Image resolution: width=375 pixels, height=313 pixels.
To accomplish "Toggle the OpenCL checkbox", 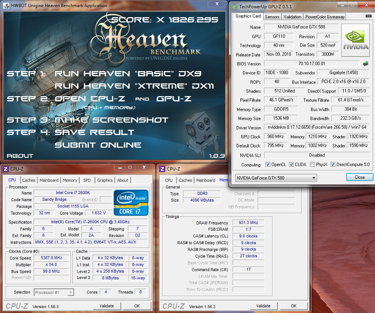I will [x=268, y=165].
